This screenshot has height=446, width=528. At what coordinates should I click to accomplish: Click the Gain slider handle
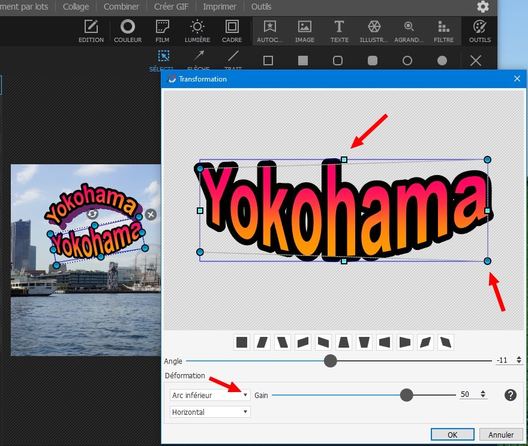click(x=406, y=395)
